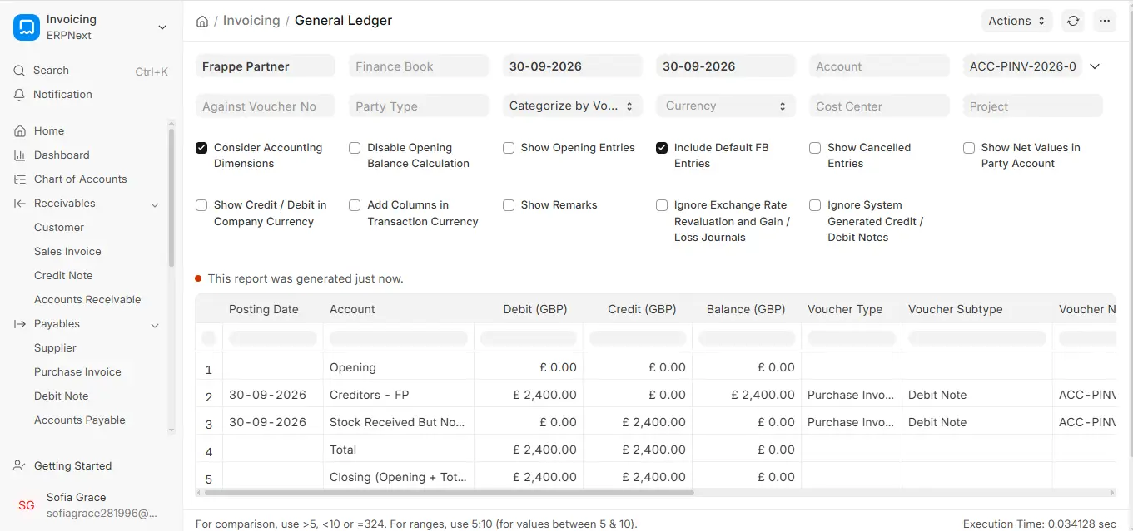Click the SG user avatar
The width and height of the screenshot is (1133, 531).
pyautogui.click(x=27, y=505)
